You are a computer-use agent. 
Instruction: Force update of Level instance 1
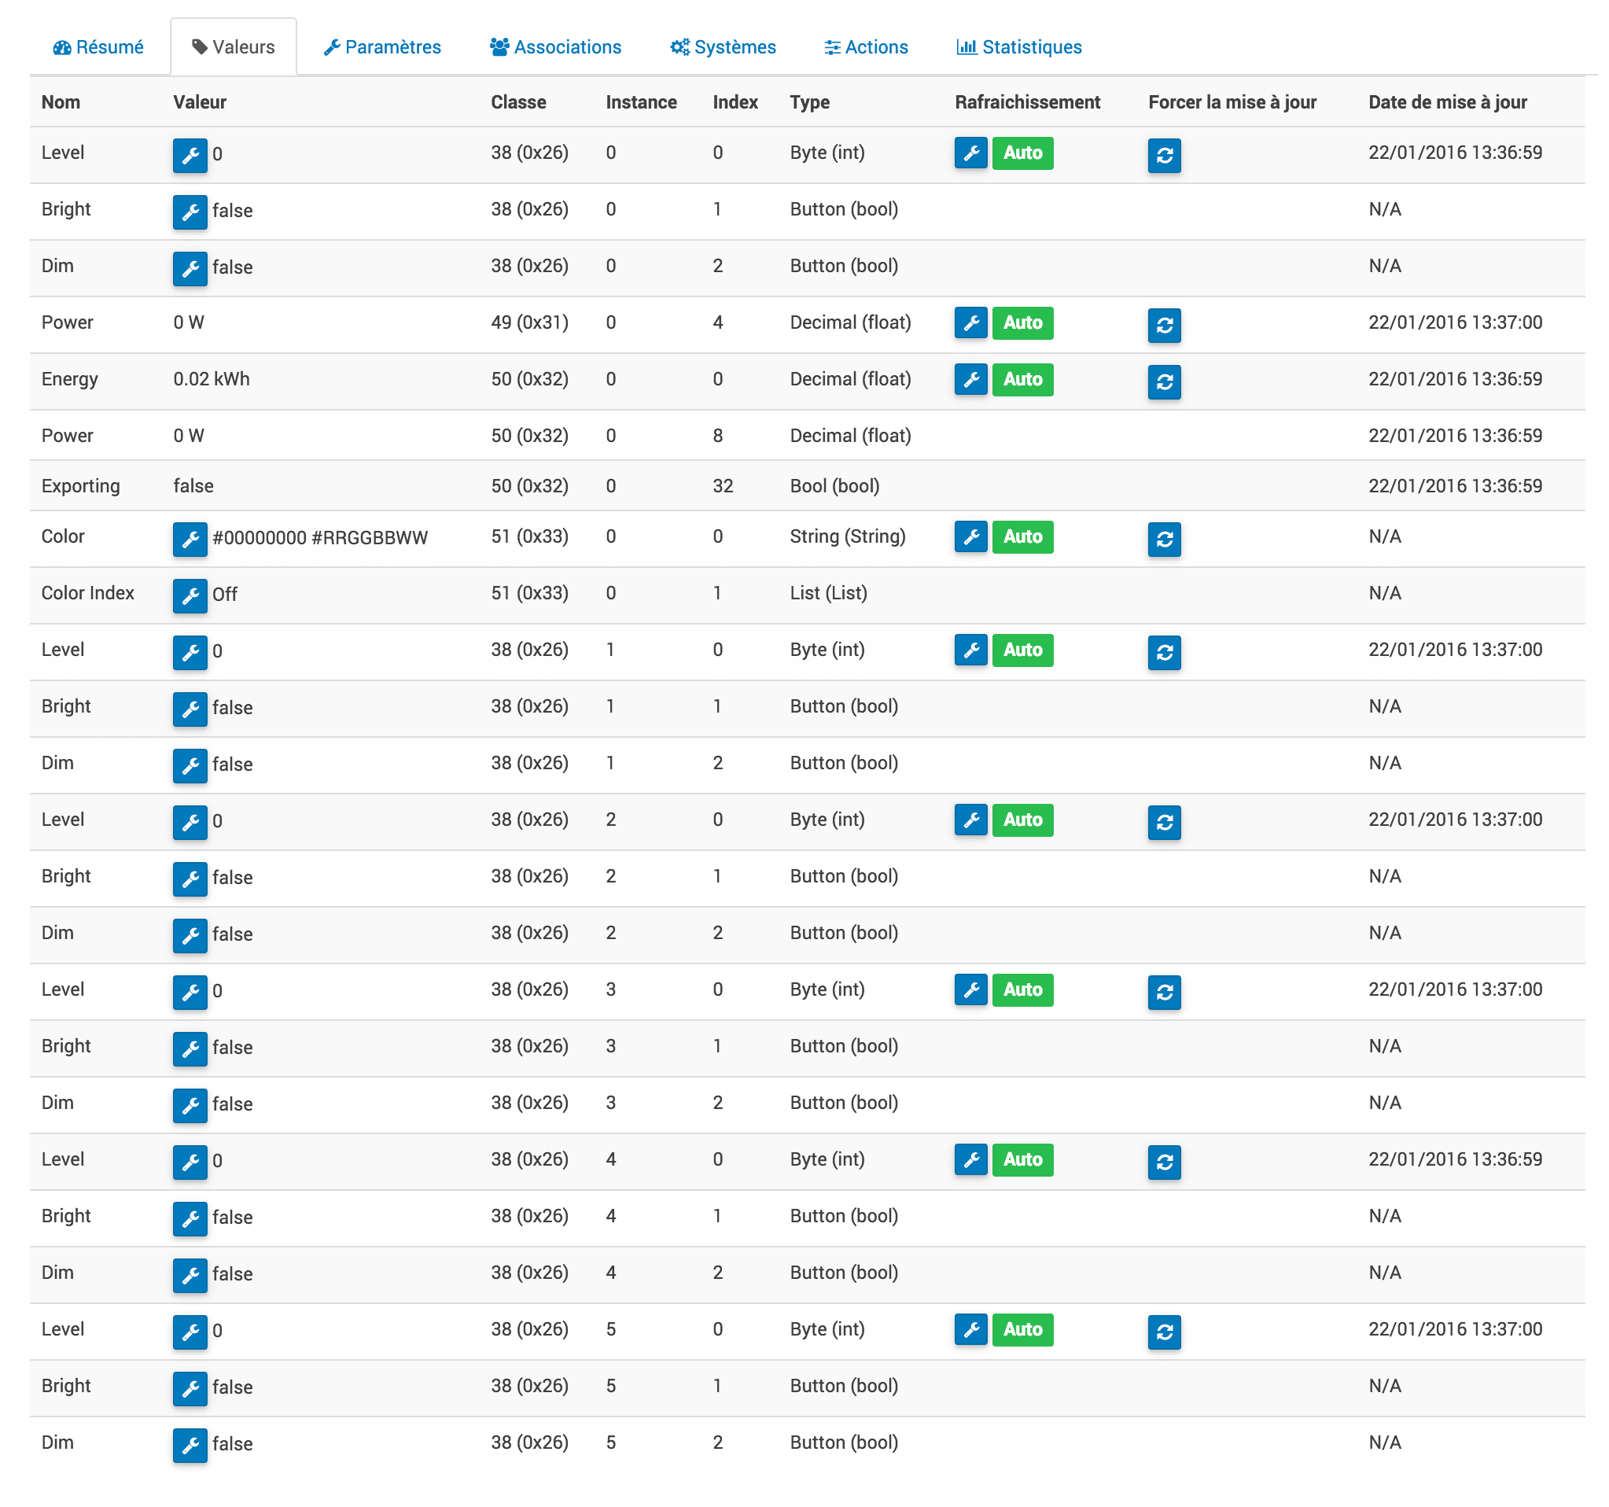click(x=1165, y=652)
